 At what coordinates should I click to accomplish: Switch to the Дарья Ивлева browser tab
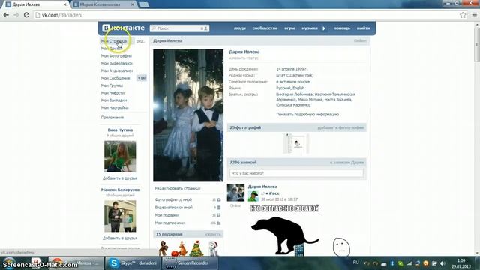[36, 4]
